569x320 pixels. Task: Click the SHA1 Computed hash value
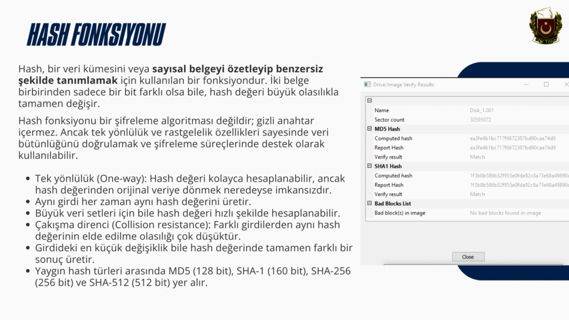(x=518, y=176)
